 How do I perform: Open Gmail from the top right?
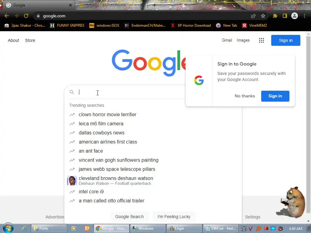(227, 40)
